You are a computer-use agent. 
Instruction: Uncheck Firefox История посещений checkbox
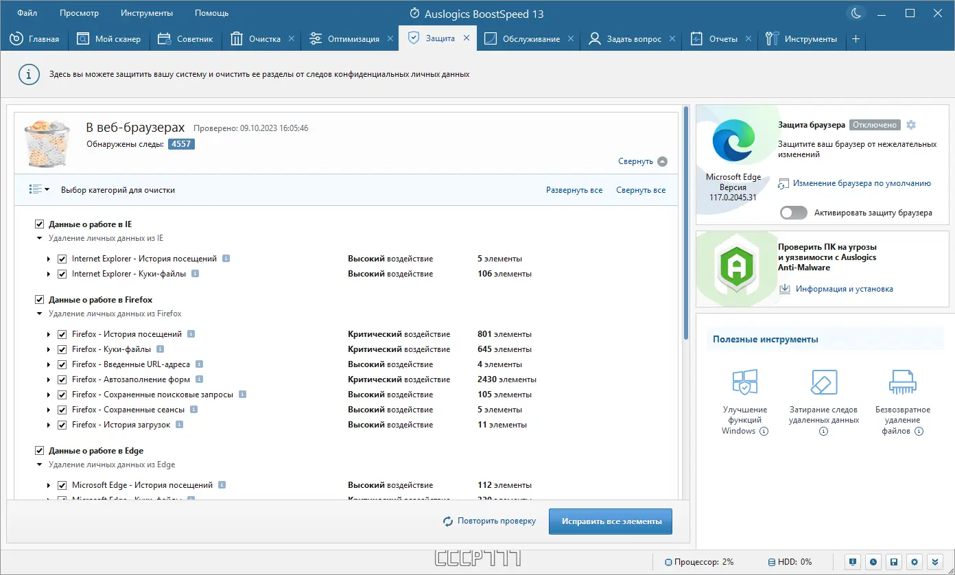(x=62, y=334)
